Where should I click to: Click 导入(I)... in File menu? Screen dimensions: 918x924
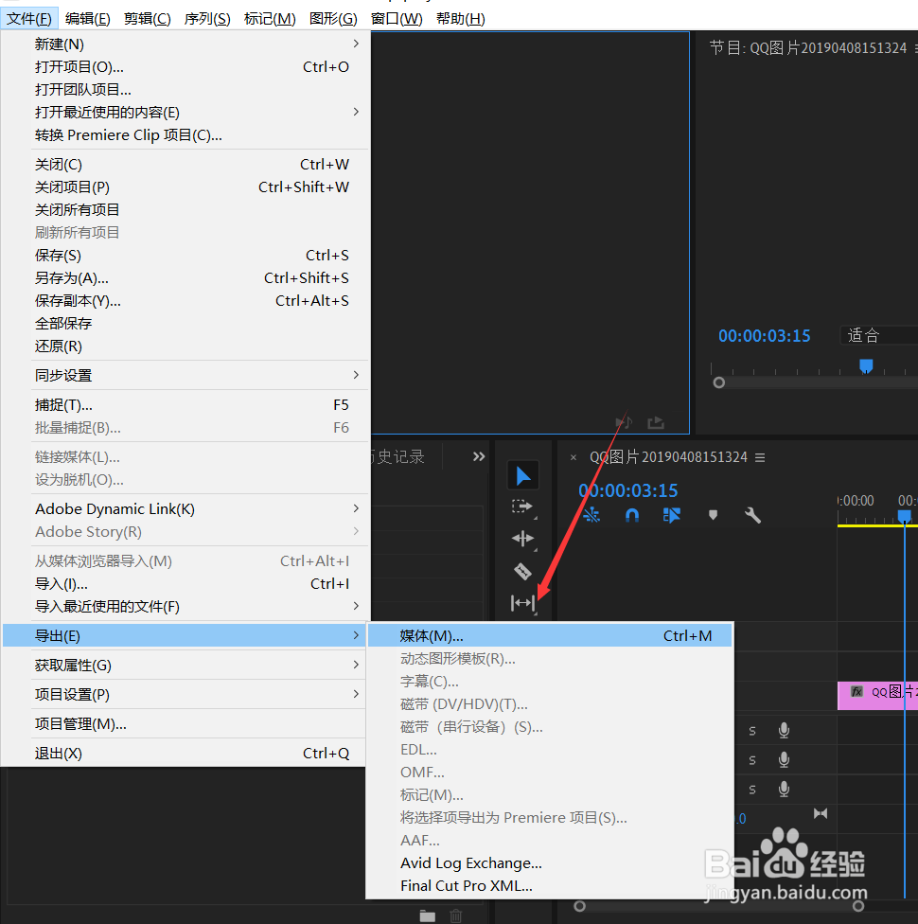coord(185,584)
